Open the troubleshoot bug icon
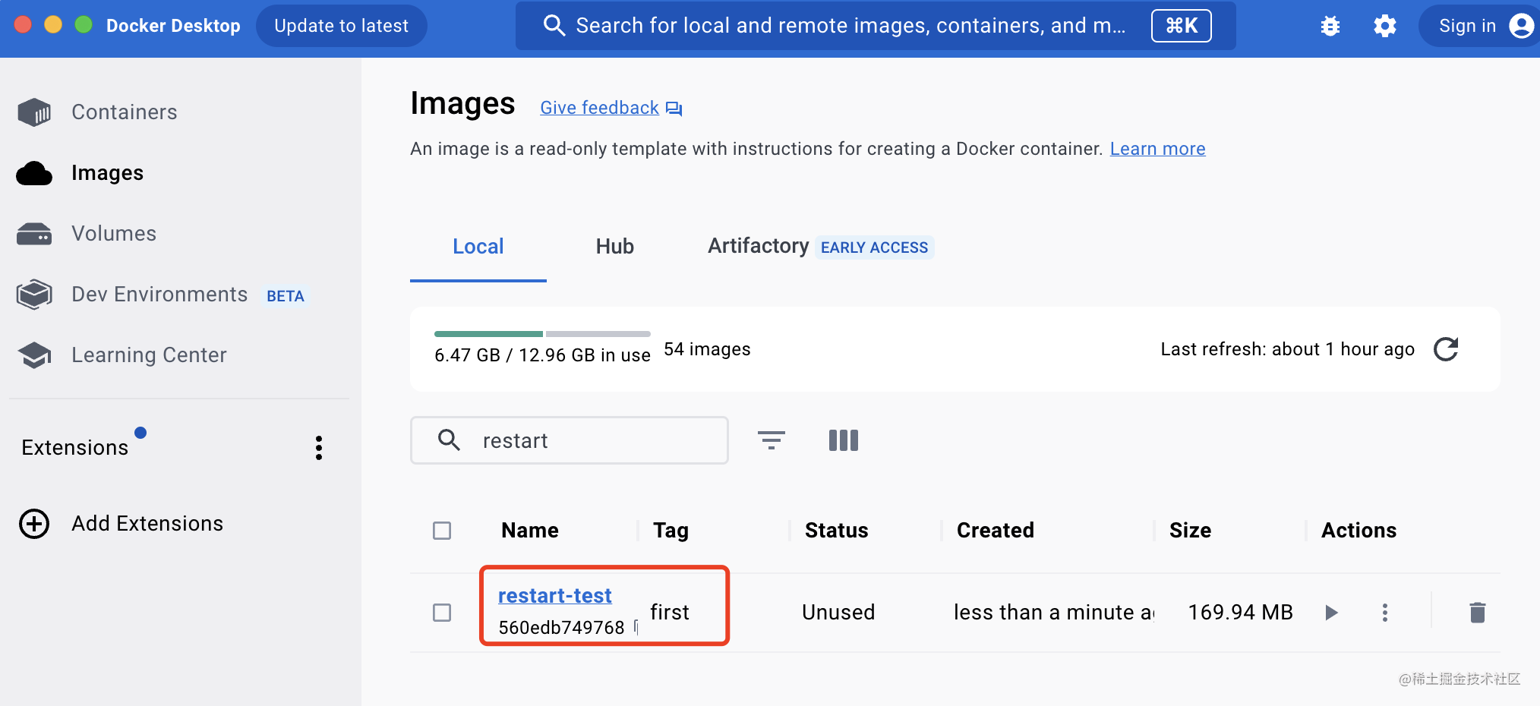This screenshot has width=1540, height=706. tap(1330, 27)
